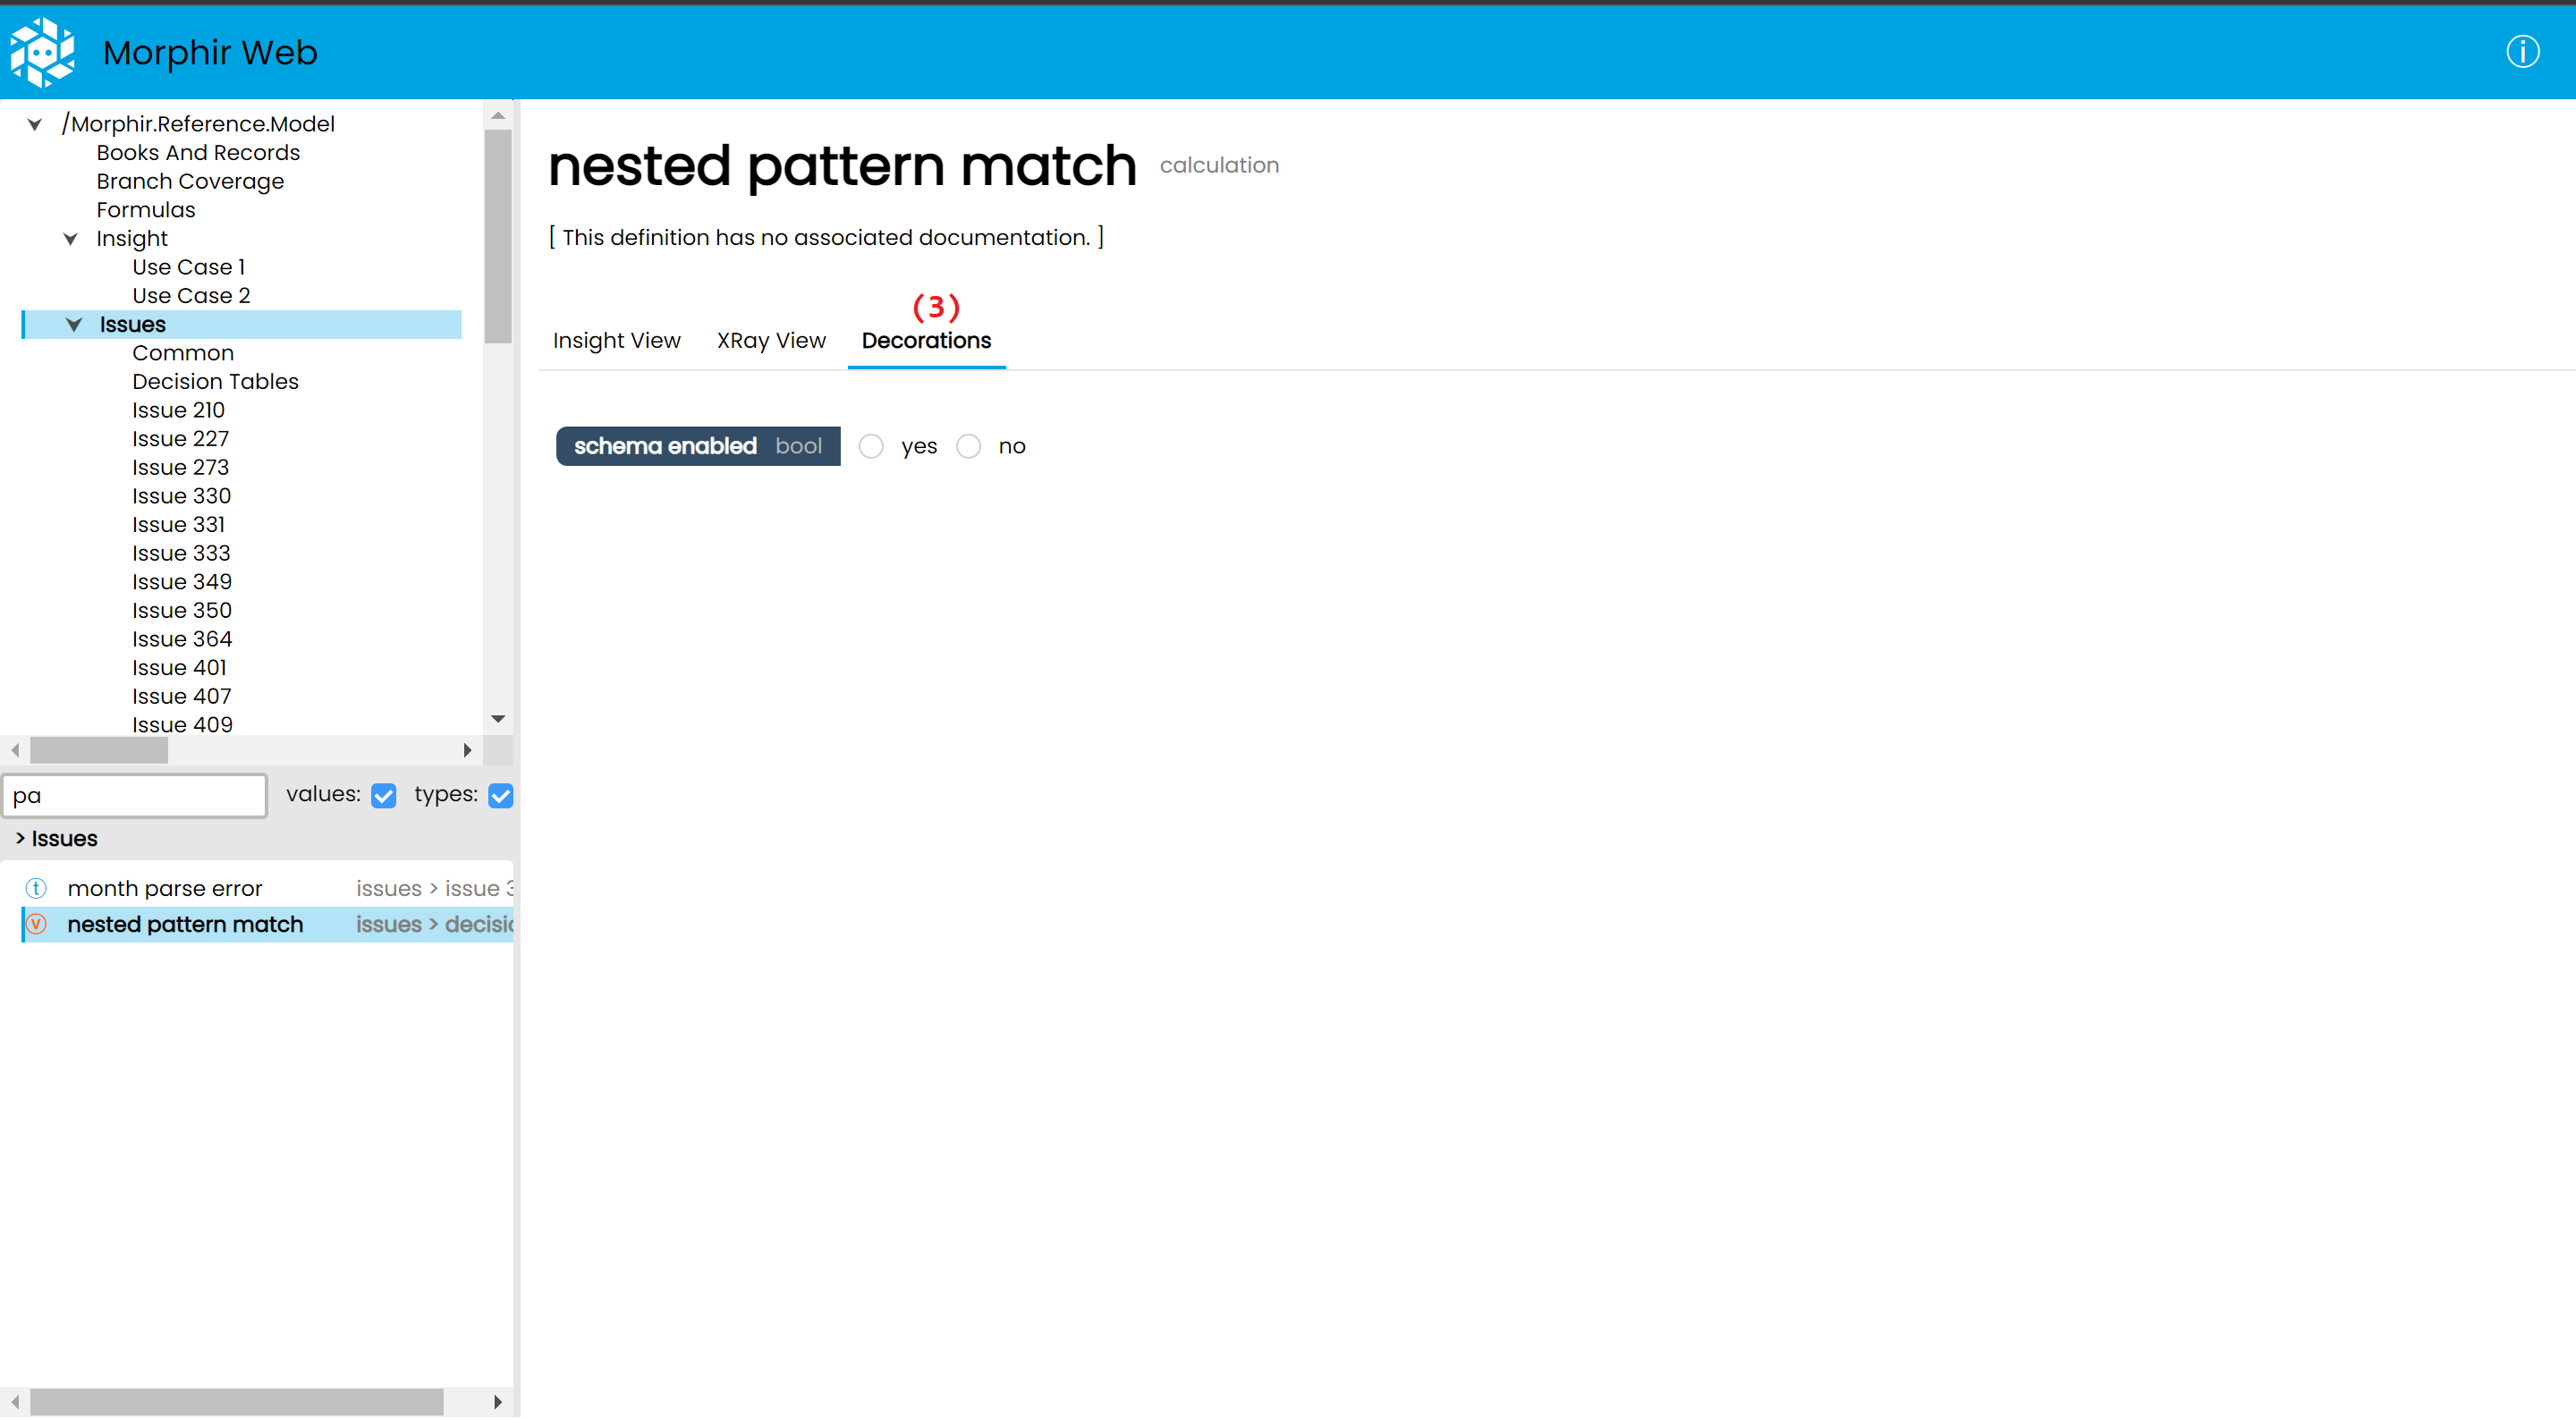This screenshot has width=2576, height=1420.
Task: Click the Morphir logo icon
Action: [42, 52]
